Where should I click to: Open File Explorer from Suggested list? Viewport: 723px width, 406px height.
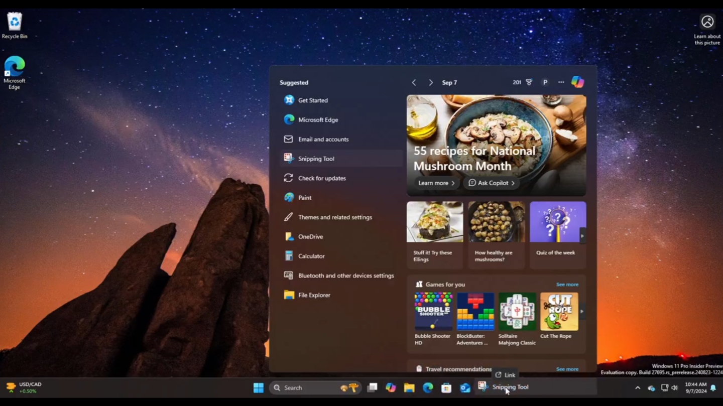[x=341, y=295]
